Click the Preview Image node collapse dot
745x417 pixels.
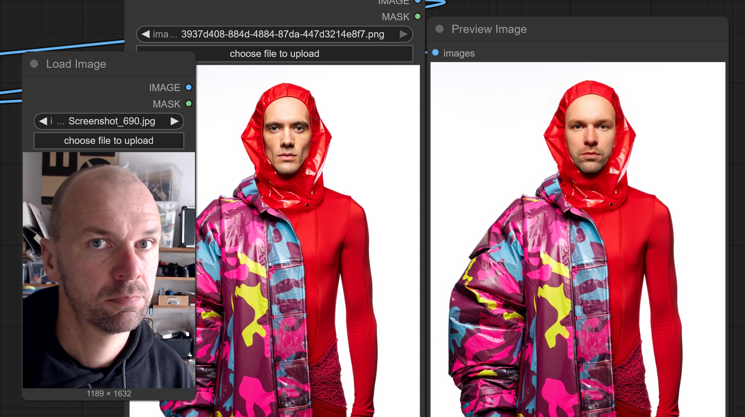pos(439,29)
